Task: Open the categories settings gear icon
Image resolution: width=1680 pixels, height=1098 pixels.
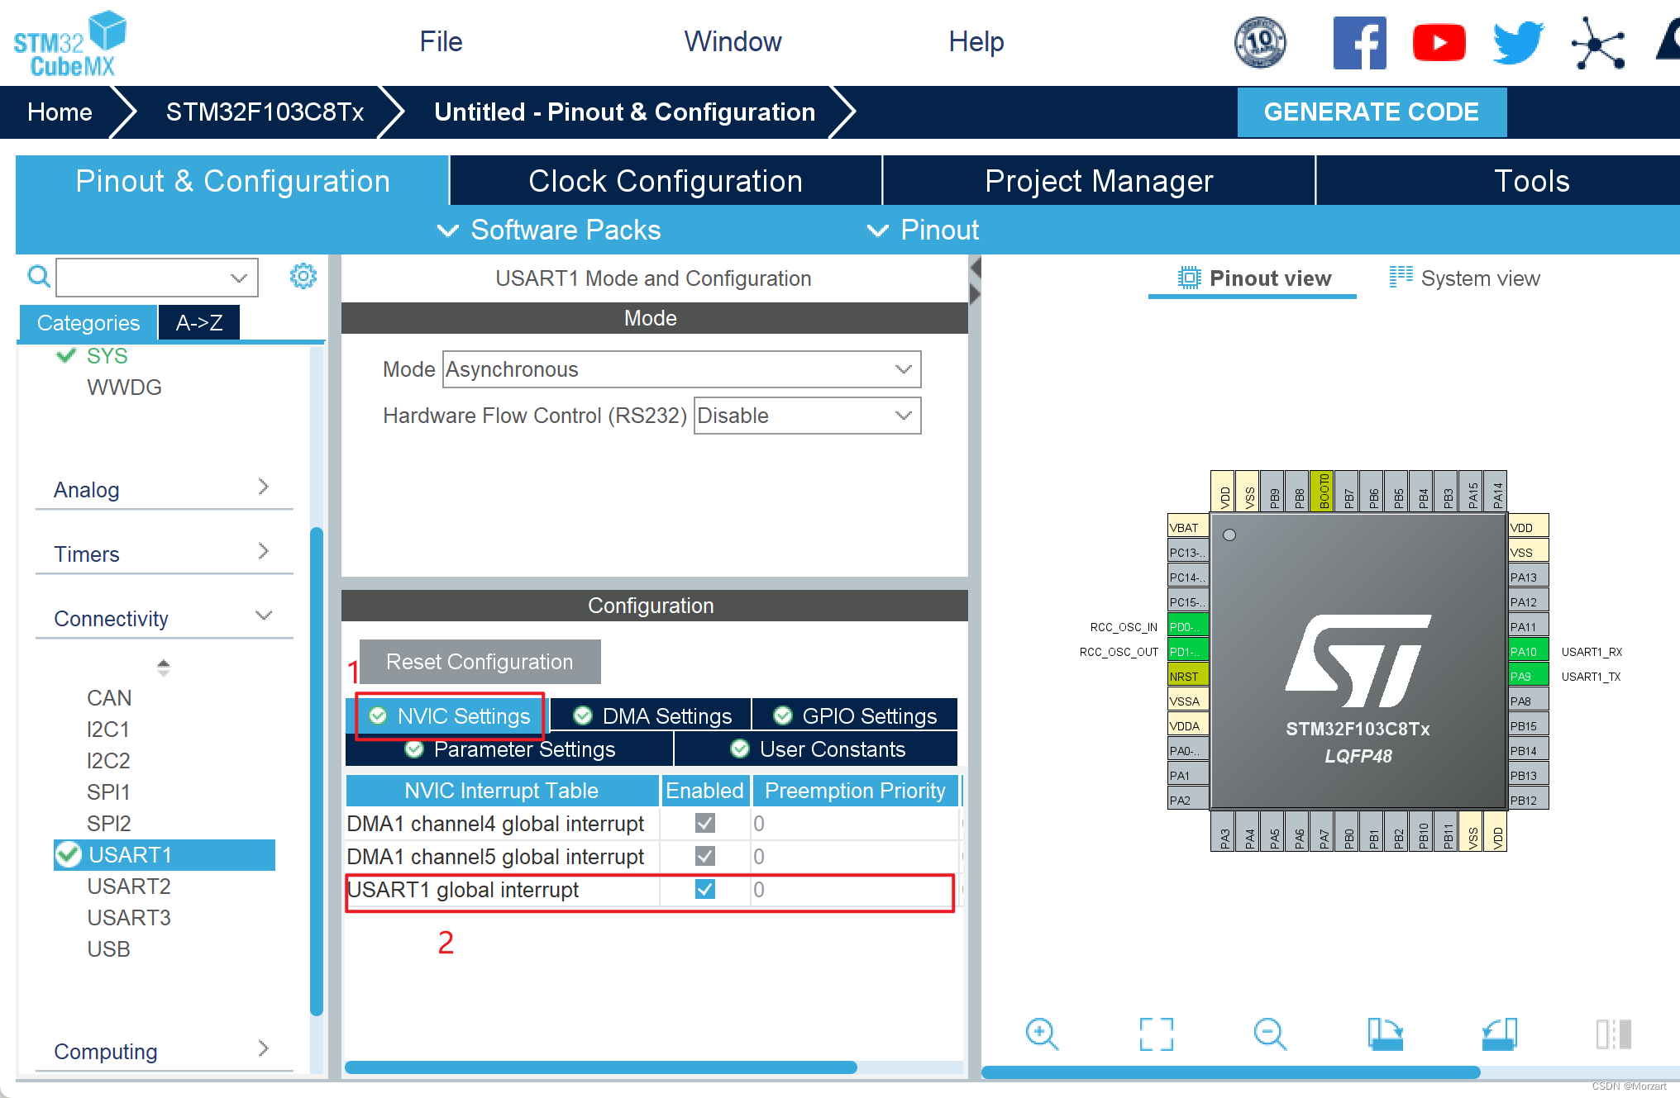Action: point(303,276)
